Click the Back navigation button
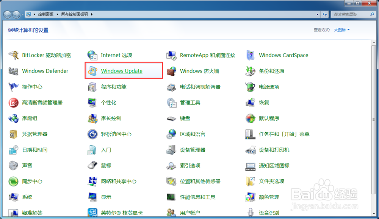This screenshot has height=219, width=379. (8, 14)
